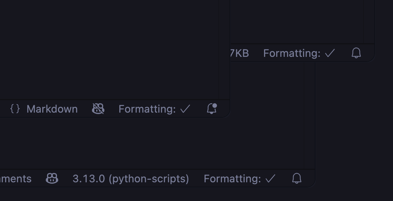Click Formatting checkmark in python-scripts status bar
The width and height of the screenshot is (393, 201).
click(x=271, y=179)
